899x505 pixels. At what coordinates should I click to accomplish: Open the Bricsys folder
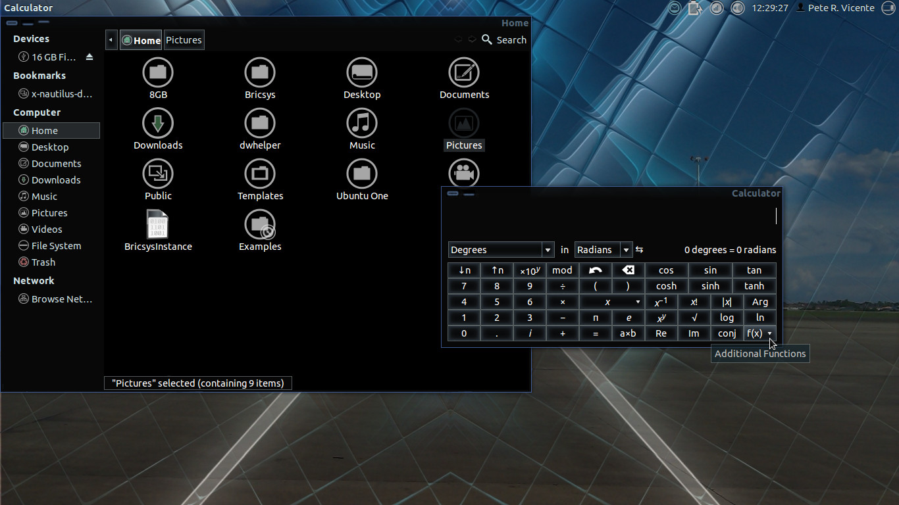tap(260, 72)
